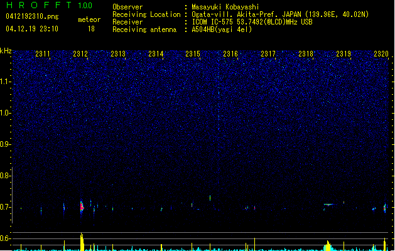Screen dimensions: 395x251
Task: Click the 2311 time marker
Action: point(43,54)
